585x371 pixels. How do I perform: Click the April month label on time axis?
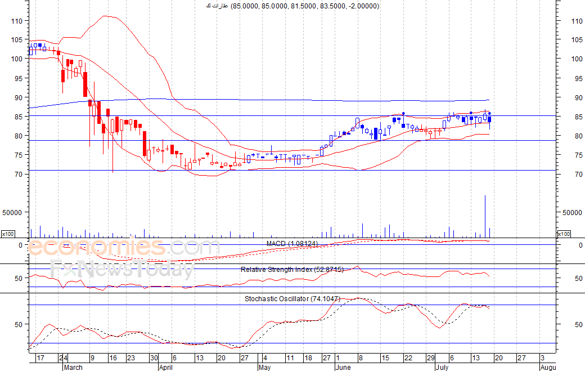pyautogui.click(x=165, y=367)
